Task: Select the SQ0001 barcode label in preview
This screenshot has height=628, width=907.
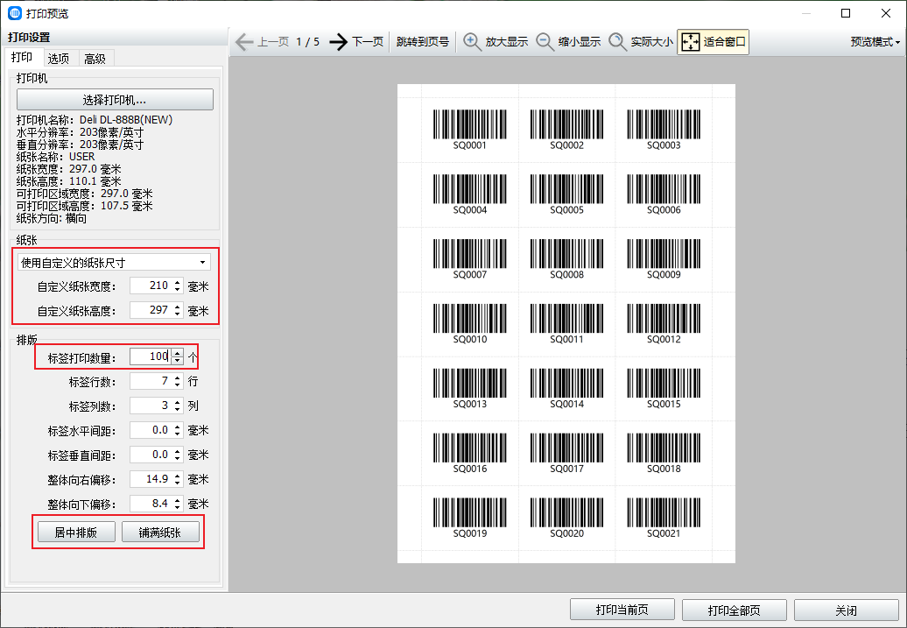Action: point(469,130)
